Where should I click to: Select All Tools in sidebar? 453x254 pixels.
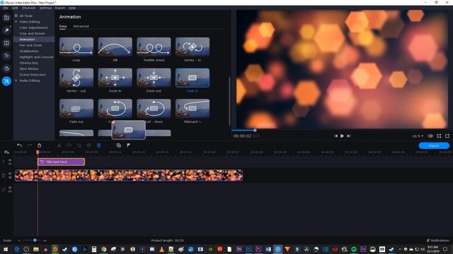[x=25, y=16]
